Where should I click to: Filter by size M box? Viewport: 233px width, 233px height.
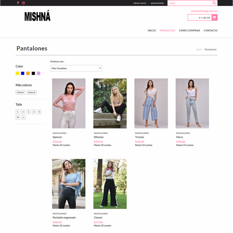click(x=18, y=117)
